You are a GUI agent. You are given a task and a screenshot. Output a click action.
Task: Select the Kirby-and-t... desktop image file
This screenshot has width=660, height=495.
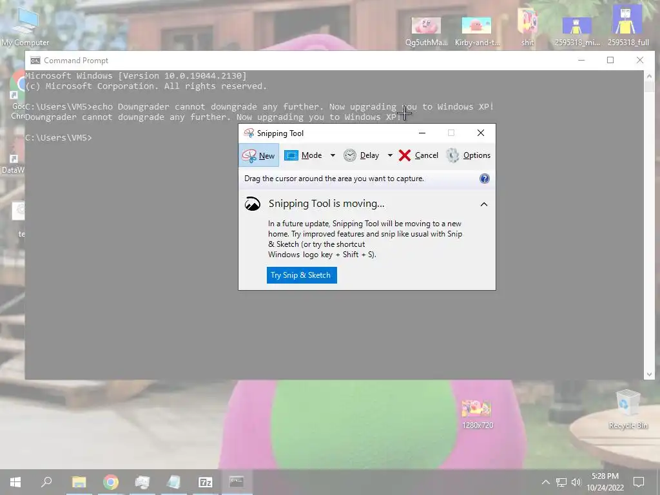(x=477, y=31)
